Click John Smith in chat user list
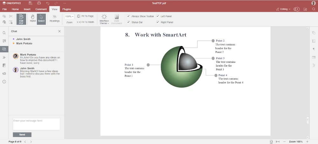 [x=23, y=39]
